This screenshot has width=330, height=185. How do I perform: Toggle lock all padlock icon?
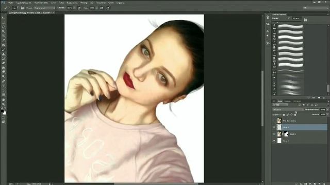pos(295,115)
